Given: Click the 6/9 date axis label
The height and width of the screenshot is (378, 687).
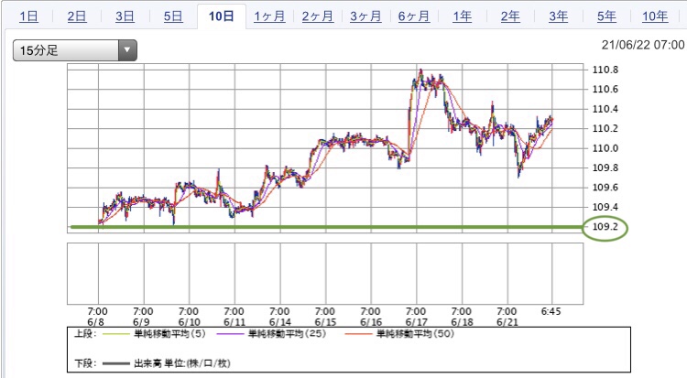Looking at the screenshot, I should click(x=141, y=322).
